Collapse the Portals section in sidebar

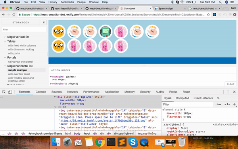pyautogui.click(x=5, y=58)
